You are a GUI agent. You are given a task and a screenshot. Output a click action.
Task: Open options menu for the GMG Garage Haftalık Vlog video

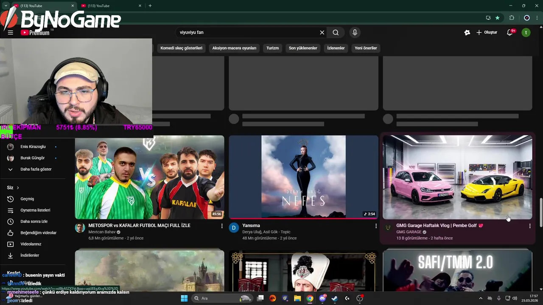tap(529, 226)
